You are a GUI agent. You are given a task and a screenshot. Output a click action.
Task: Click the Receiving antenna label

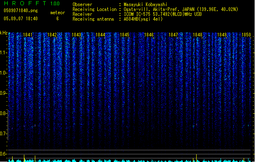click(93, 19)
